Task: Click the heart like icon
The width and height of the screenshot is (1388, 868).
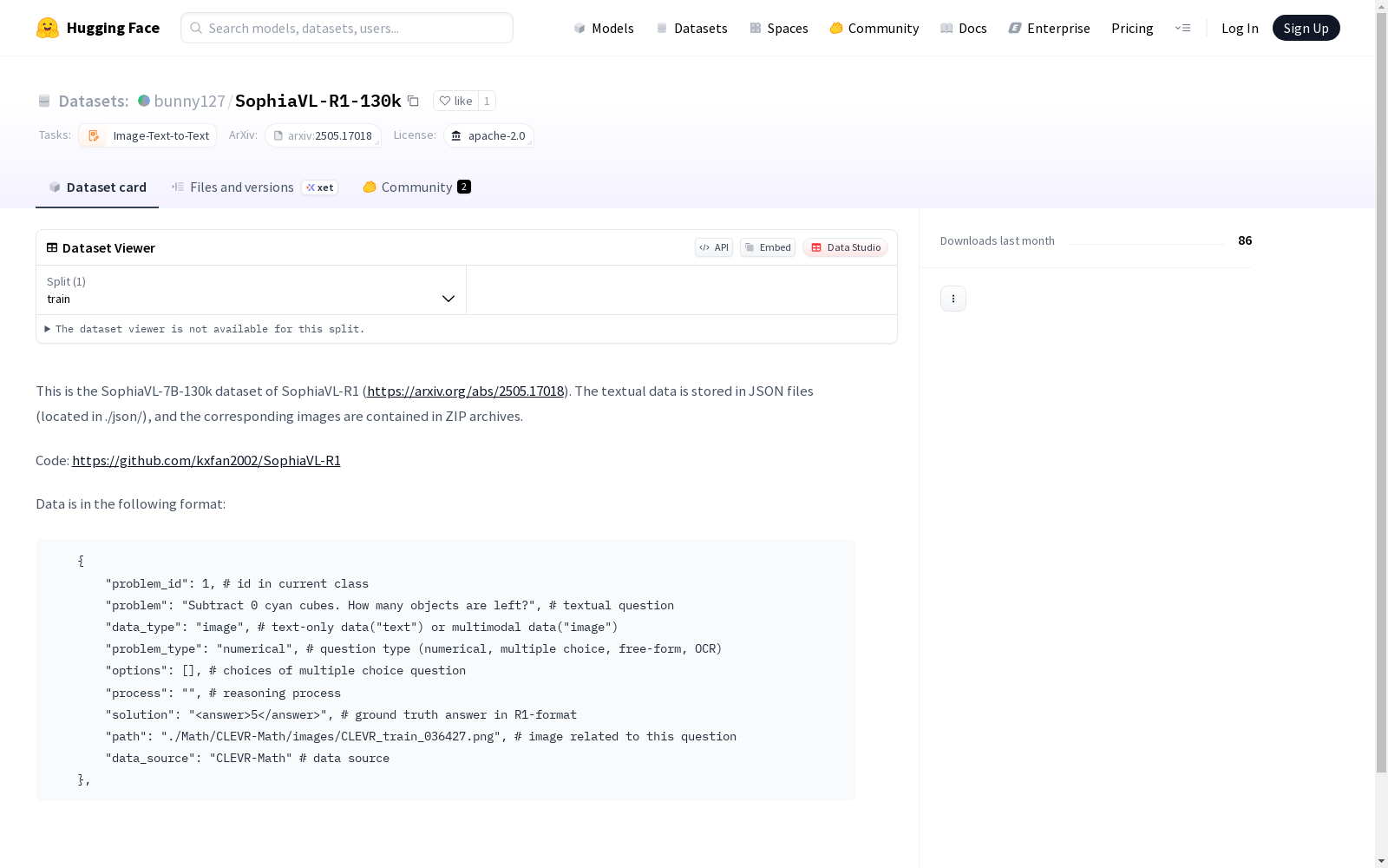Action: coord(445,101)
